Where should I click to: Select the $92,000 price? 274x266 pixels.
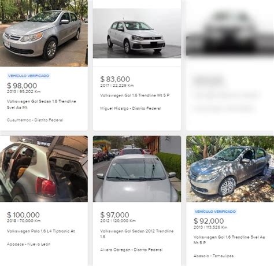(x=209, y=221)
